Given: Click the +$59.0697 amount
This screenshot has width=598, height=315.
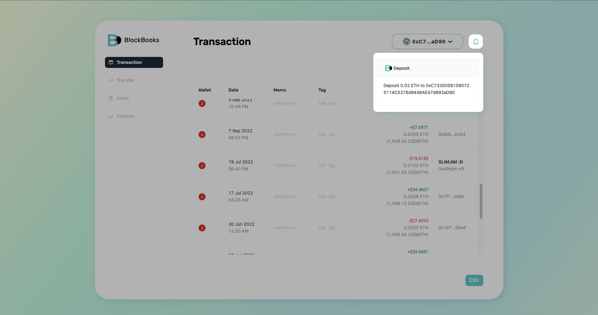Looking at the screenshot, I should pos(418,252).
